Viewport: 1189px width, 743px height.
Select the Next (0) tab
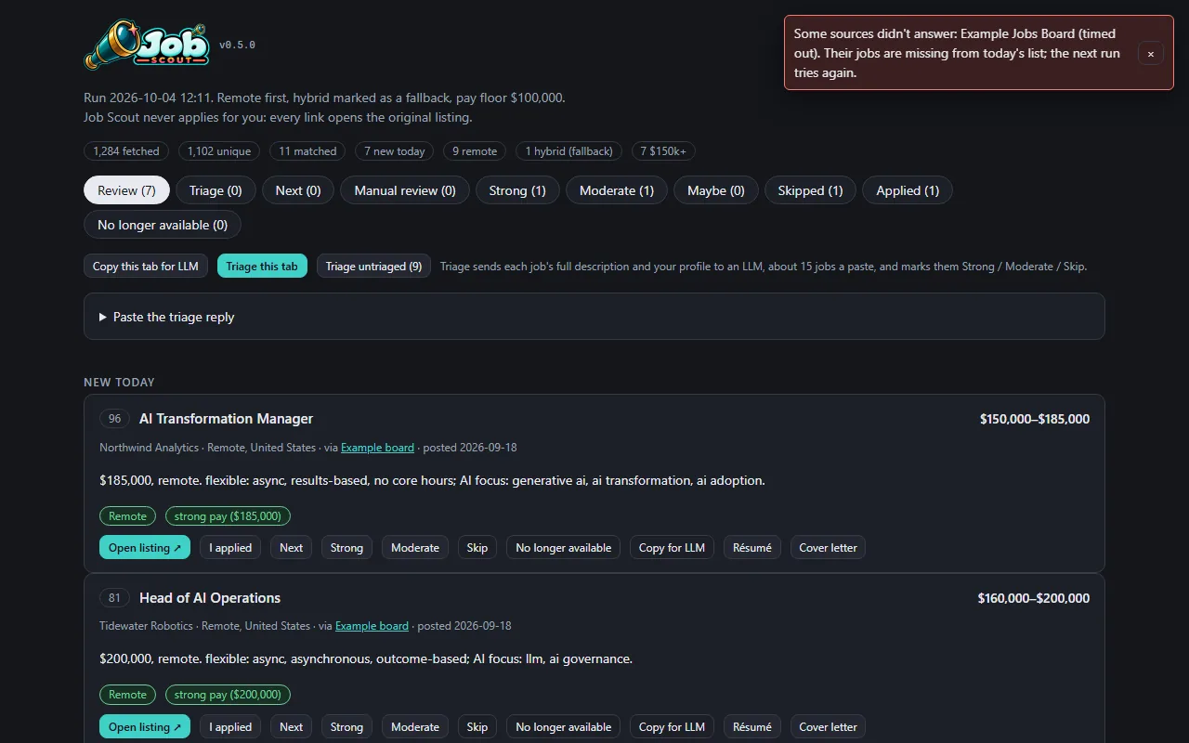pos(298,190)
